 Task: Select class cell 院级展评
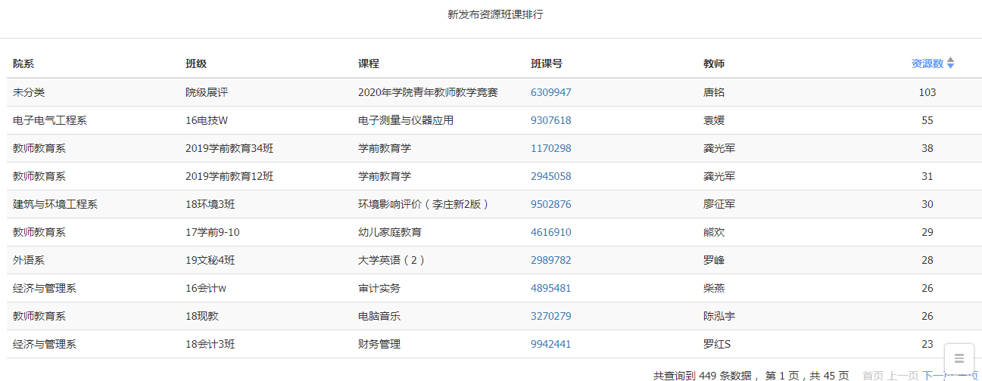click(207, 92)
